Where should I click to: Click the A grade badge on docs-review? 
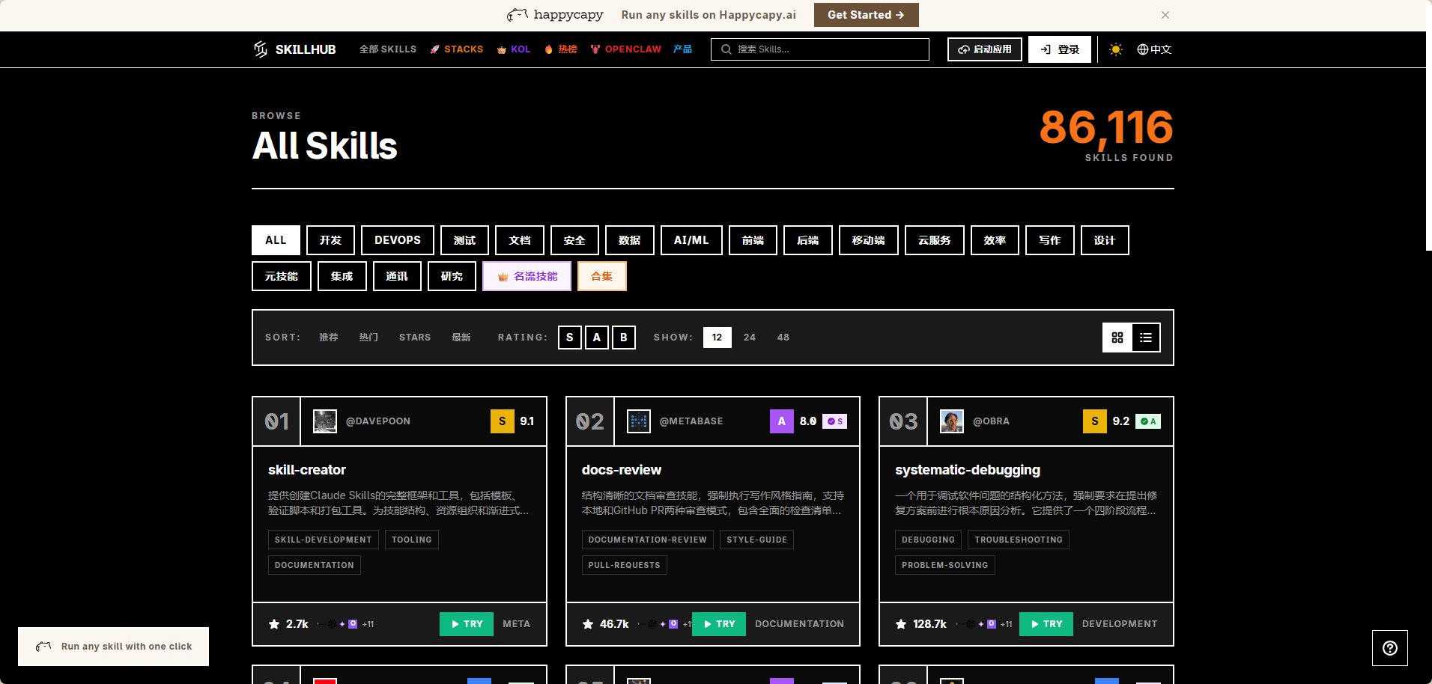click(x=782, y=421)
